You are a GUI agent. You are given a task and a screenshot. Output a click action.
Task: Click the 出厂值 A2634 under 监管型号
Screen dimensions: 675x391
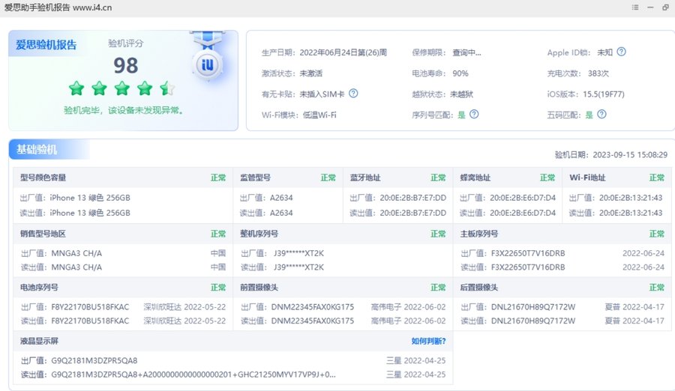[281, 198]
